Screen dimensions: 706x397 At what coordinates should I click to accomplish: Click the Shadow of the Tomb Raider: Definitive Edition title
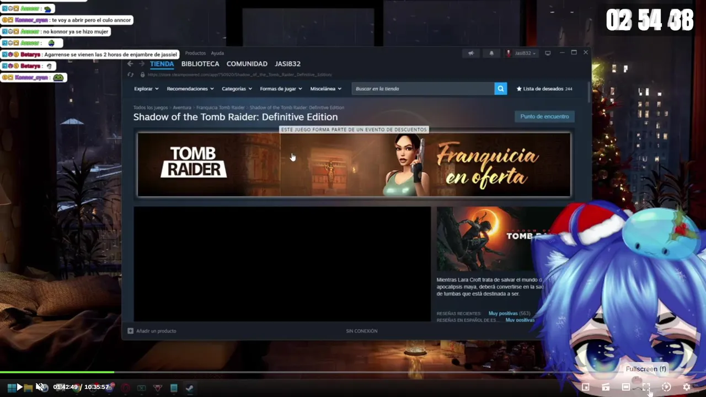pyautogui.click(x=236, y=117)
